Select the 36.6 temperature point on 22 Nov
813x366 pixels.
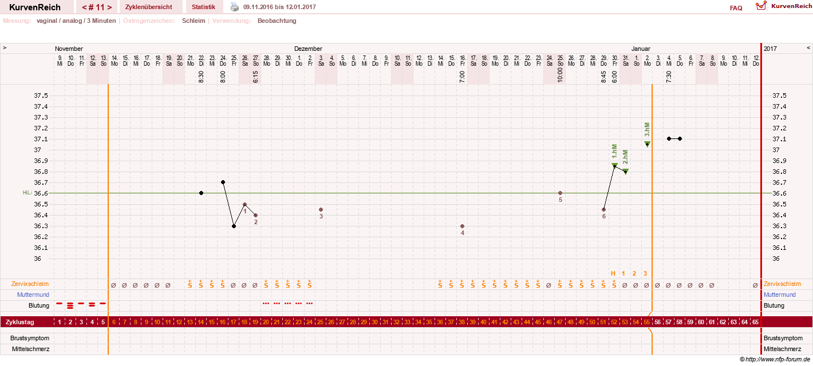point(201,193)
